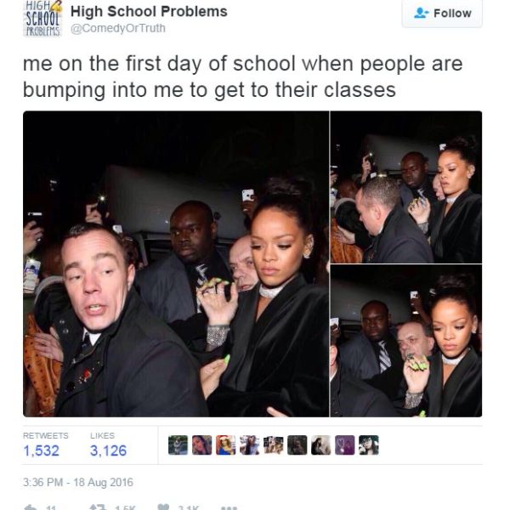Click the purple heart liker avatar
This screenshot has height=510, width=510.
pos(345,445)
